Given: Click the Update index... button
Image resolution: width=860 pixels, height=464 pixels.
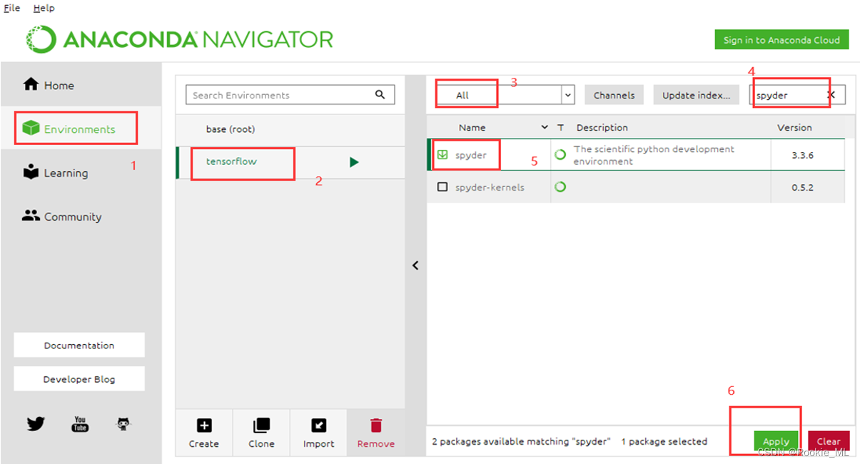Looking at the screenshot, I should pyautogui.click(x=696, y=95).
